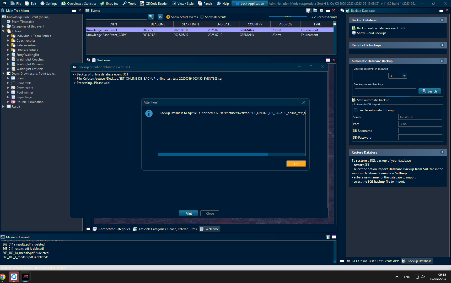The image size is (451, 283).
Task: Click the panel stack icon beside the Backup Database title
Action: [342, 10]
